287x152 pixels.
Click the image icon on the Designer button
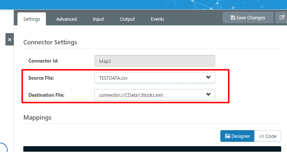click(x=228, y=136)
